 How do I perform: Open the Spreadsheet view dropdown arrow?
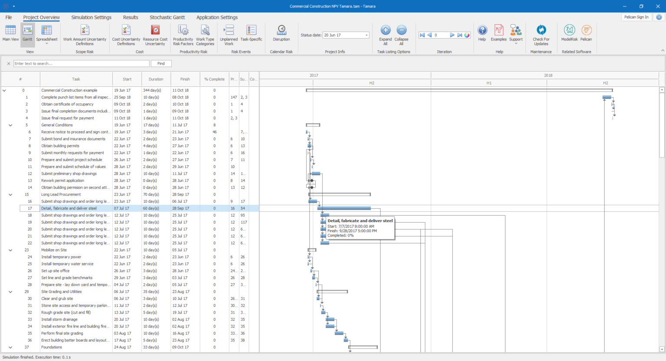tap(46, 42)
